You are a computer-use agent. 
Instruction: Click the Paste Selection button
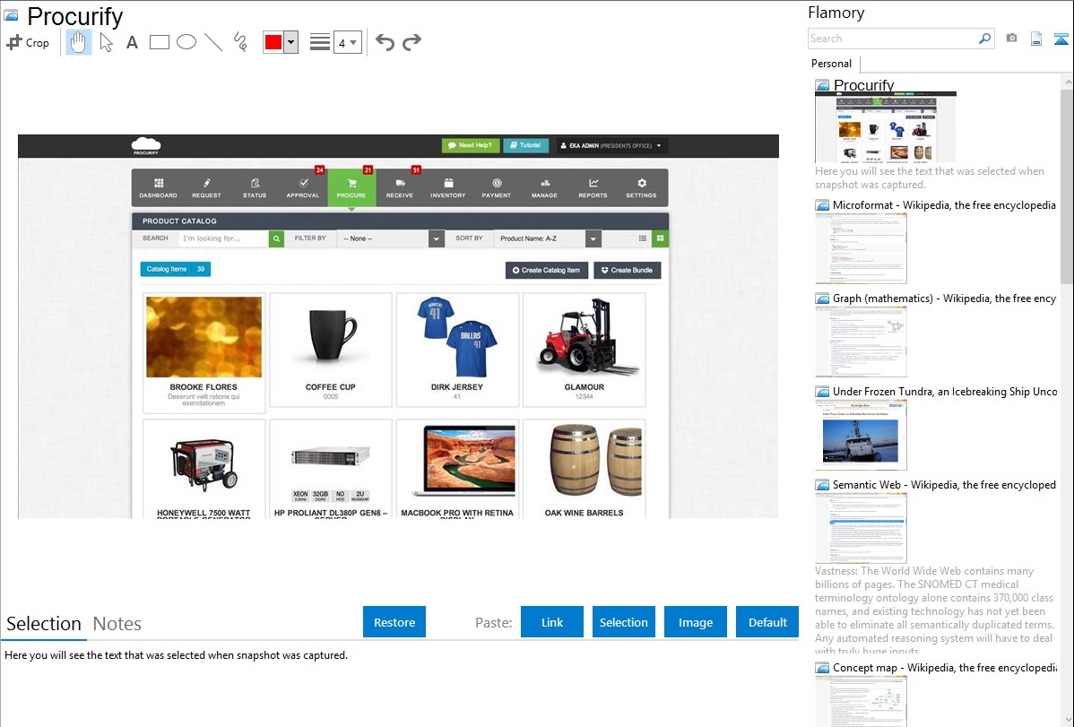pyautogui.click(x=623, y=622)
